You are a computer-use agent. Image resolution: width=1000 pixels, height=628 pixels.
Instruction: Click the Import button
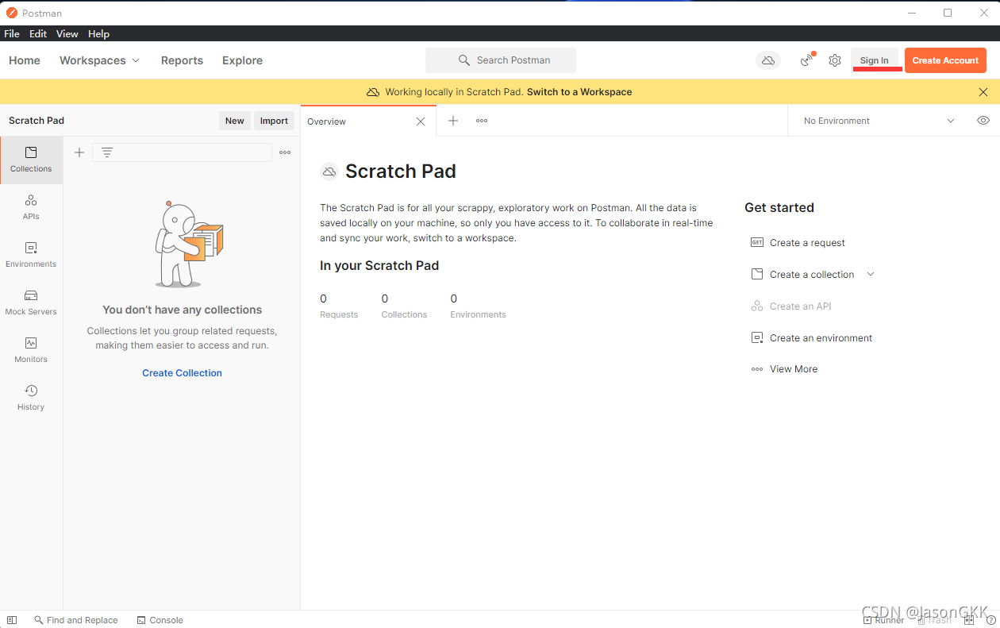pos(274,121)
